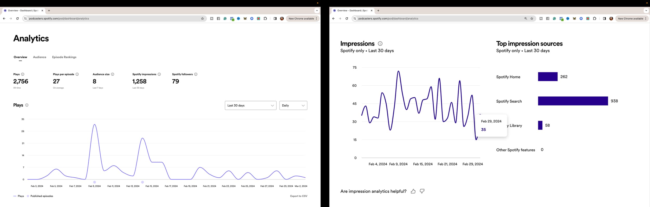The height and width of the screenshot is (207, 650).
Task: Open a new tab in the left window
Action: point(49,11)
